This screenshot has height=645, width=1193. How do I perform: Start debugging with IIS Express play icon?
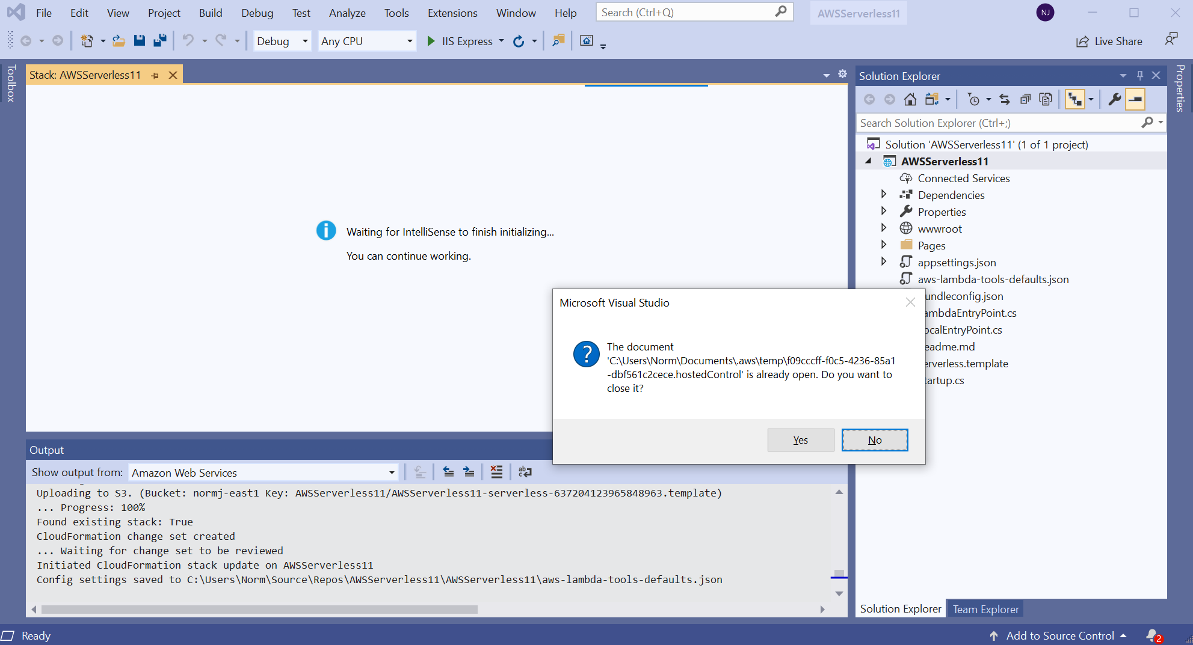click(431, 41)
